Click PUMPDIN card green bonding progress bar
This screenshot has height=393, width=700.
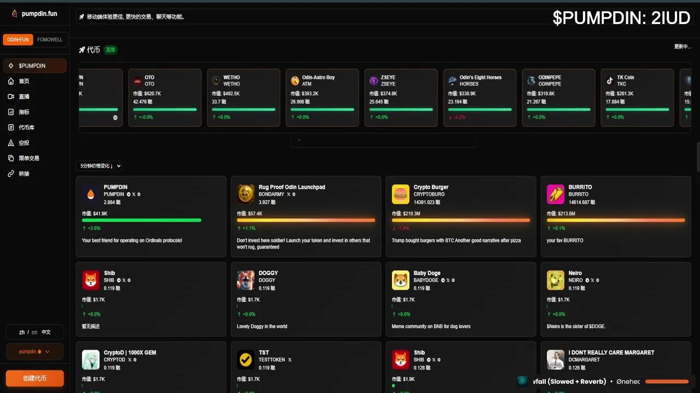142,221
